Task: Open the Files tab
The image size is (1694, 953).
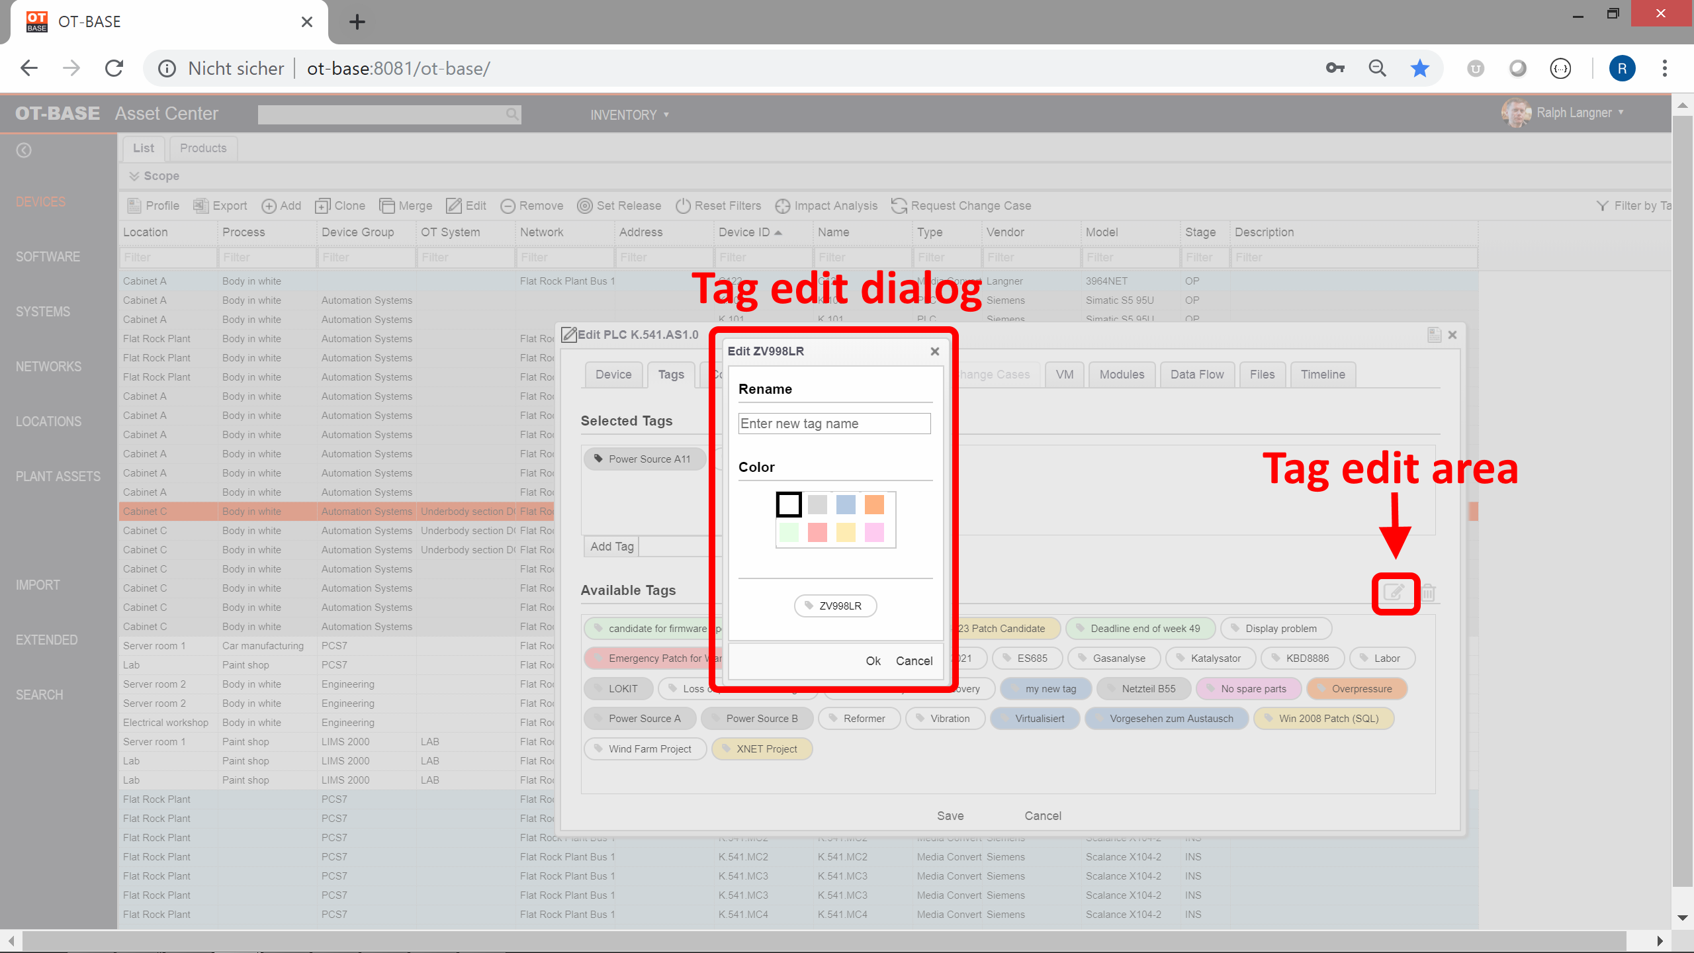Action: (x=1262, y=375)
